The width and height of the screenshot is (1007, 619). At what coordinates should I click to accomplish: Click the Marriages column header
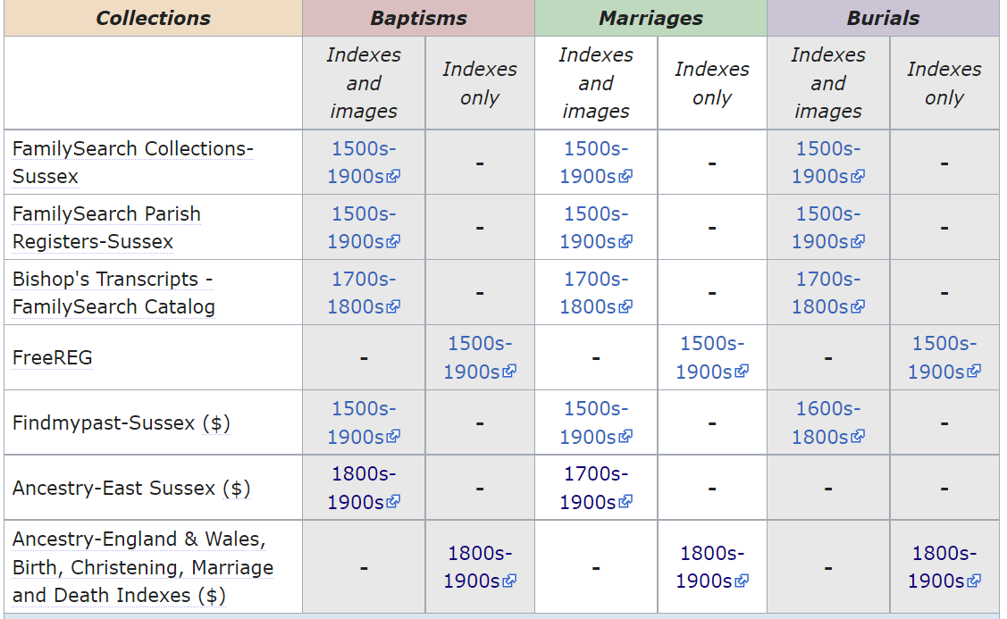click(x=650, y=18)
